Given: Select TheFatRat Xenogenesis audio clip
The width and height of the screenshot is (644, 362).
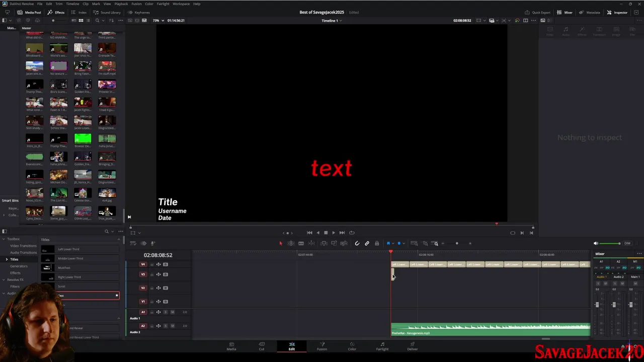Looking at the screenshot, I should click(491, 330).
